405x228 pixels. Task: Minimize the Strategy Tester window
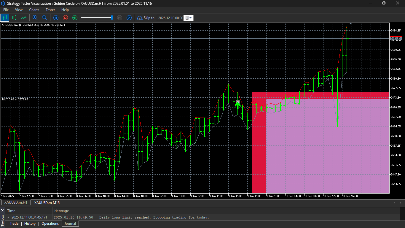(370, 3)
